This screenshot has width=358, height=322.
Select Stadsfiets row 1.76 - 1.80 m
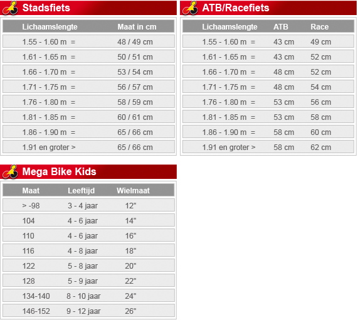pyautogui.click(x=88, y=102)
